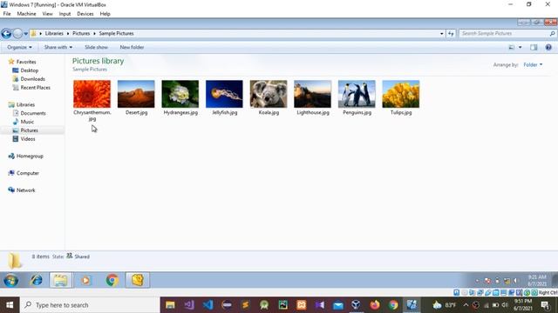Open VirtualBox Help menu

tap(105, 14)
